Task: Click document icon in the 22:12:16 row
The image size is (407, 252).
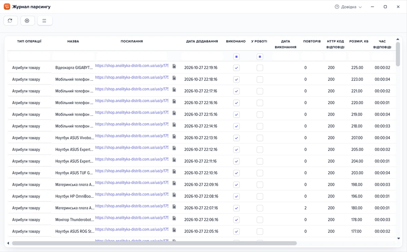Action: pos(174,148)
